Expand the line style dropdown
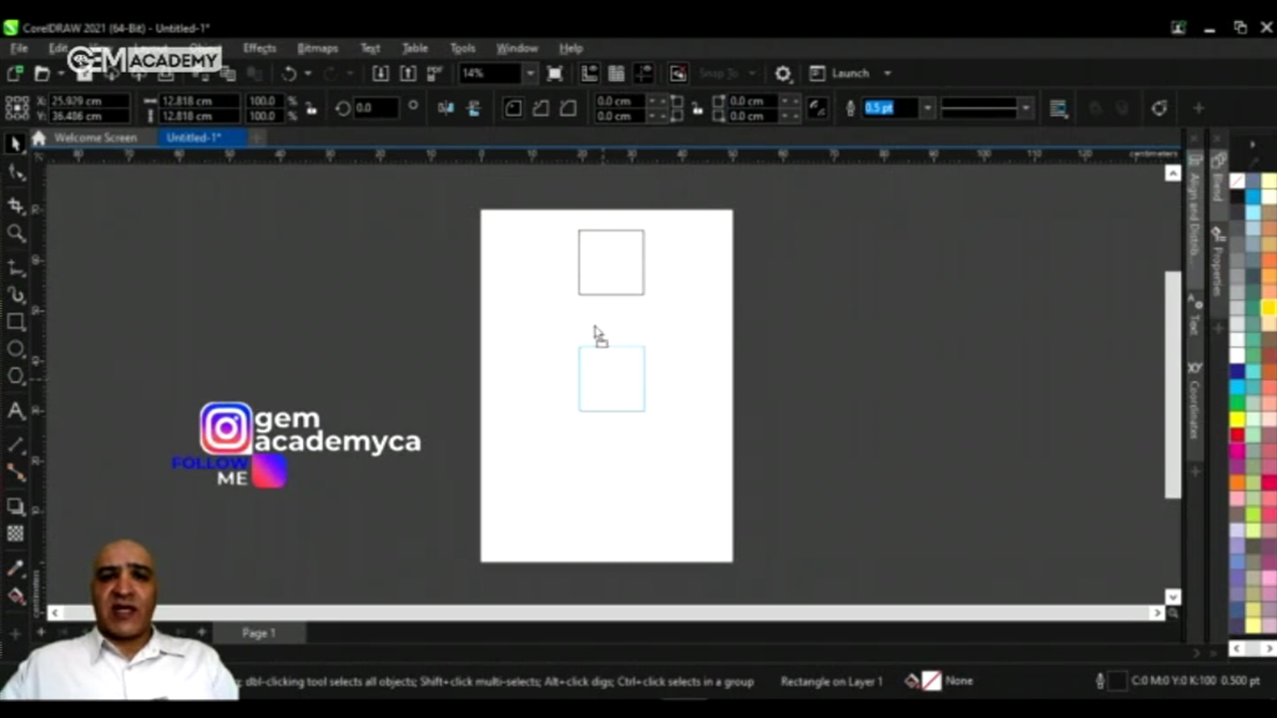The width and height of the screenshot is (1277, 718). [x=1025, y=108]
